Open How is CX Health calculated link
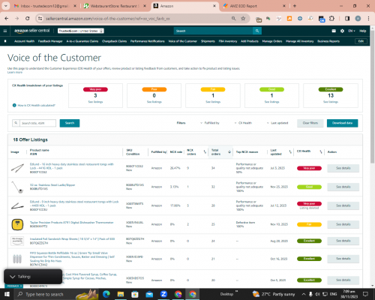The height and width of the screenshot is (300, 375). [x=36, y=105]
